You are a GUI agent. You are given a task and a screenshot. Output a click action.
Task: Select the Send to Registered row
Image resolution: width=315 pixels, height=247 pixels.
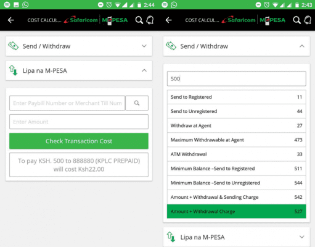pos(237,97)
